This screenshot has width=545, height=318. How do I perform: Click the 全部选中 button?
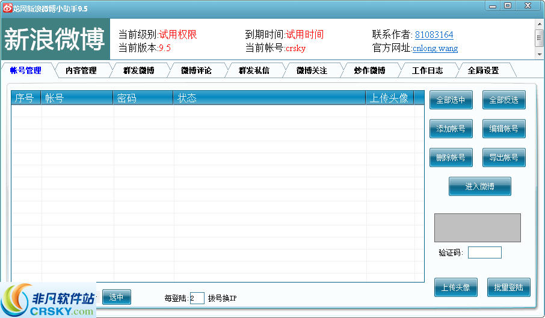click(x=451, y=100)
